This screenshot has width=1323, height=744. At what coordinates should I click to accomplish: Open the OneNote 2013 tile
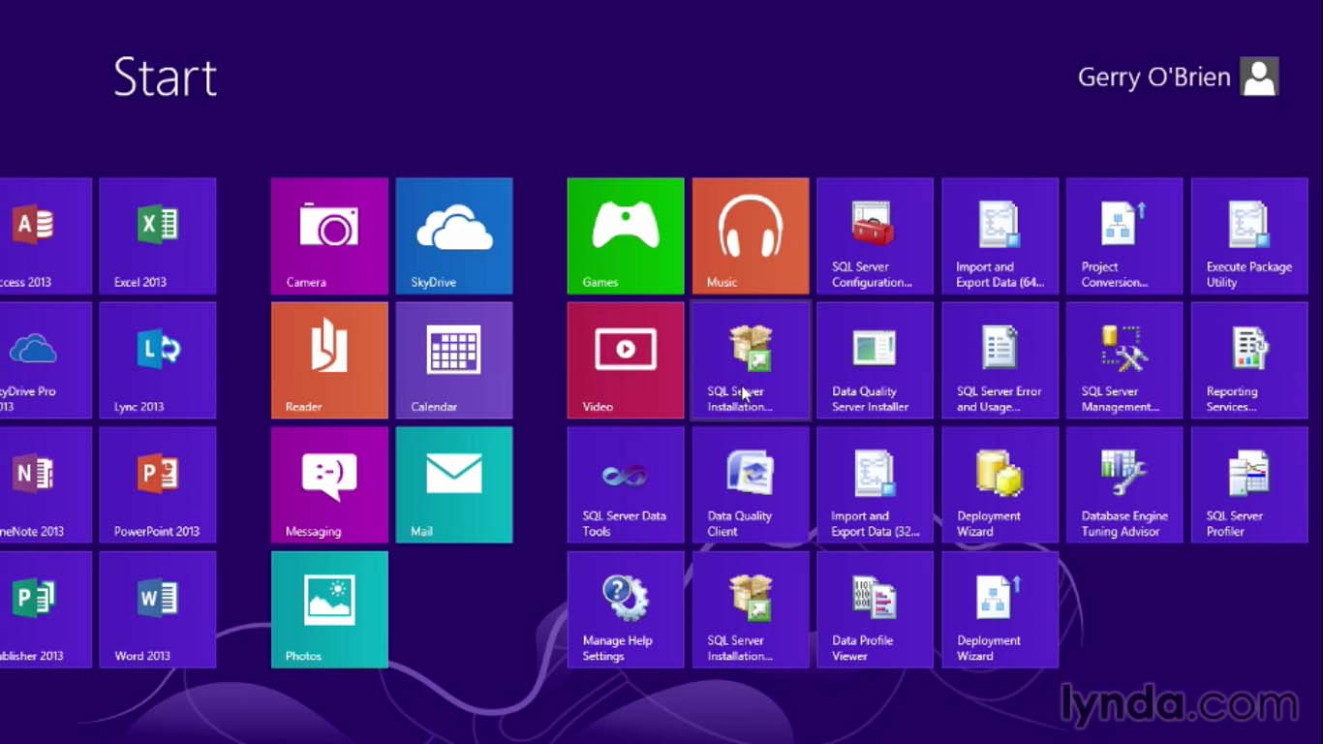click(46, 484)
